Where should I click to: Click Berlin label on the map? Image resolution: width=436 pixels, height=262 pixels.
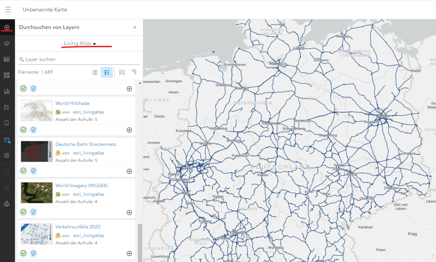pyautogui.click(x=381, y=115)
